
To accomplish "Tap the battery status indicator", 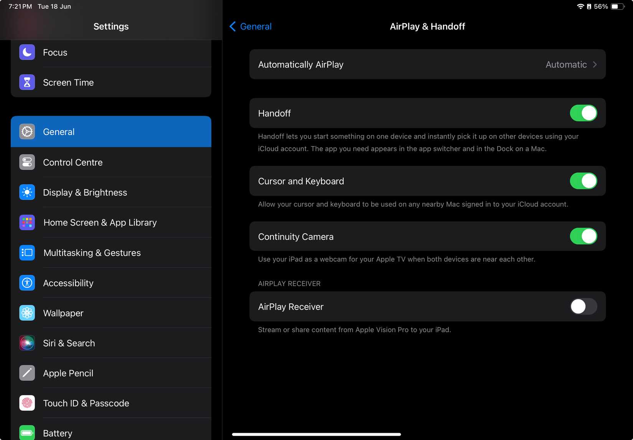I will click(617, 6).
